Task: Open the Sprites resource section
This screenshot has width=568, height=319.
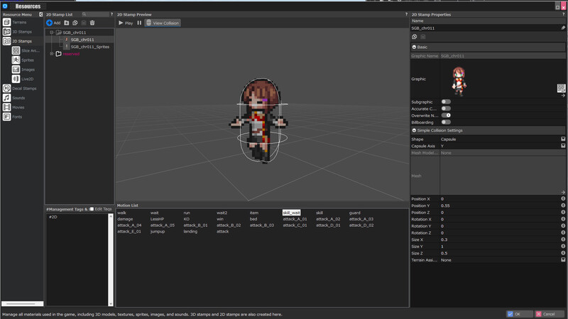Action: tap(23, 60)
